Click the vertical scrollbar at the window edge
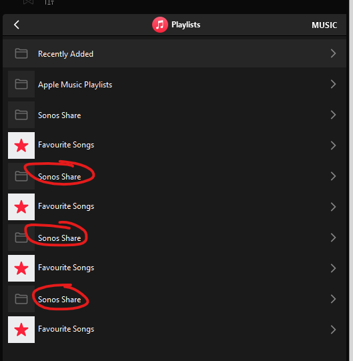This screenshot has width=353, height=361. [351, 180]
